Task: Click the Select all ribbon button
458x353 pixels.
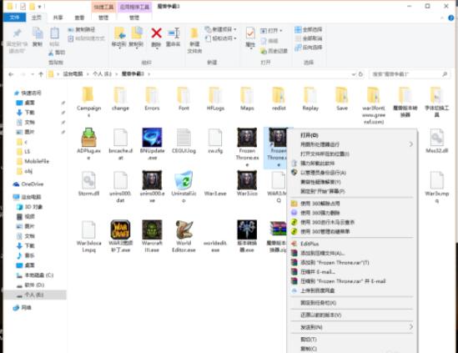Action: pos(309,29)
